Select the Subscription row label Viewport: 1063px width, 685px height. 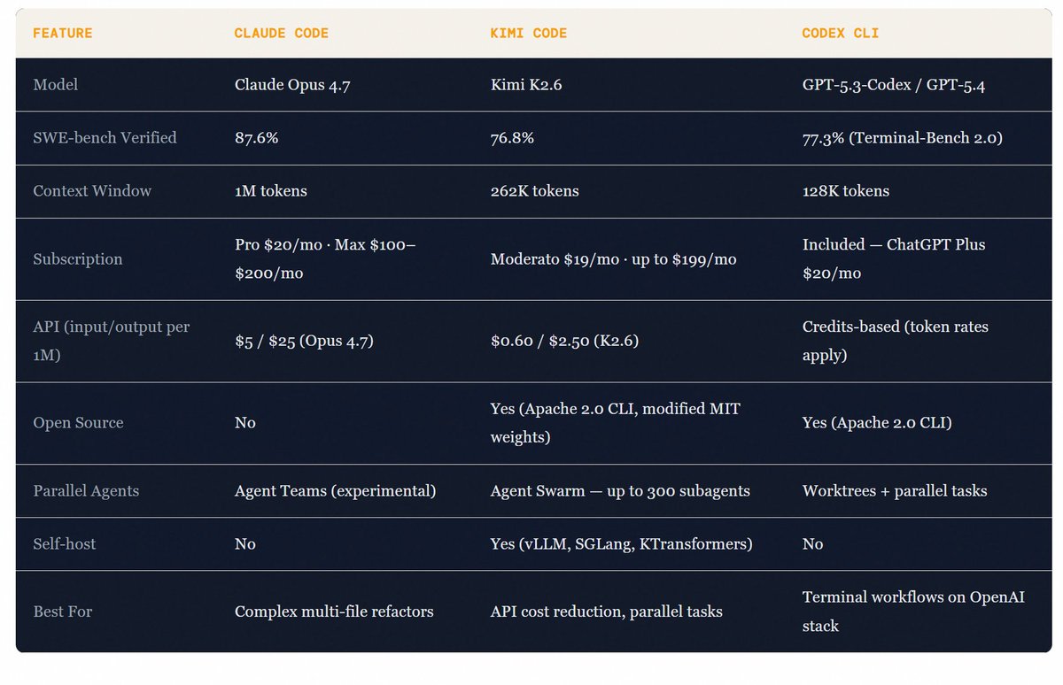point(78,259)
